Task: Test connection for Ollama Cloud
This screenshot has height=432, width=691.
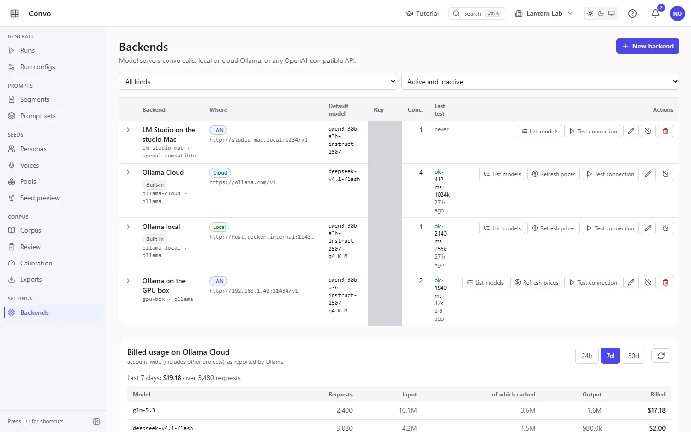Action: (610, 174)
